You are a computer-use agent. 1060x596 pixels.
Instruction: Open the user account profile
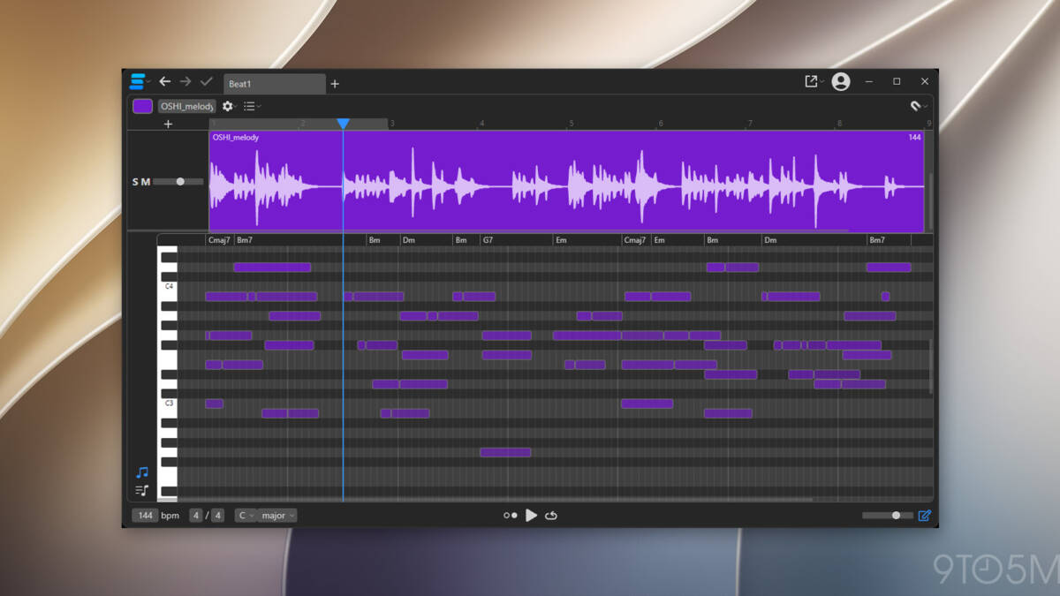[x=841, y=81]
